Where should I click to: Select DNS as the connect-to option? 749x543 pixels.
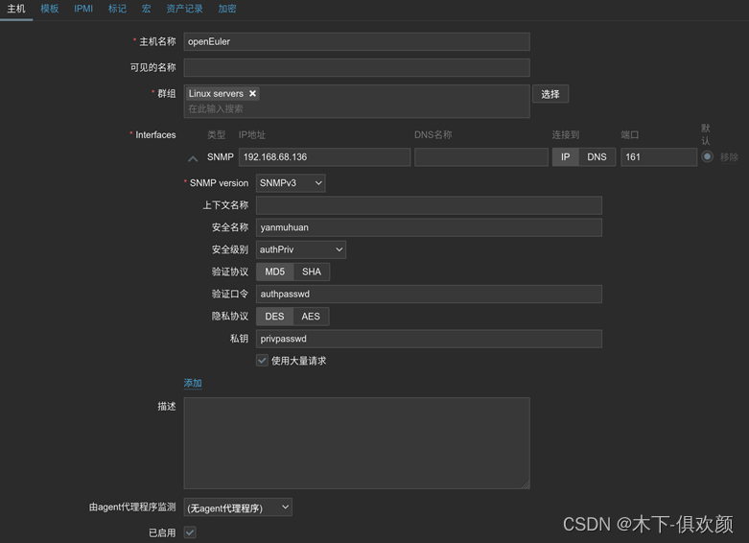[597, 156]
